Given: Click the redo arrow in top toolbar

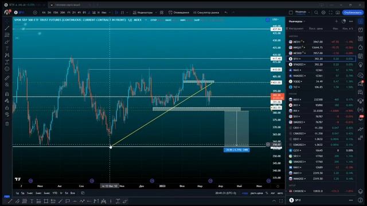Looking at the screenshot, I should coord(233,13).
